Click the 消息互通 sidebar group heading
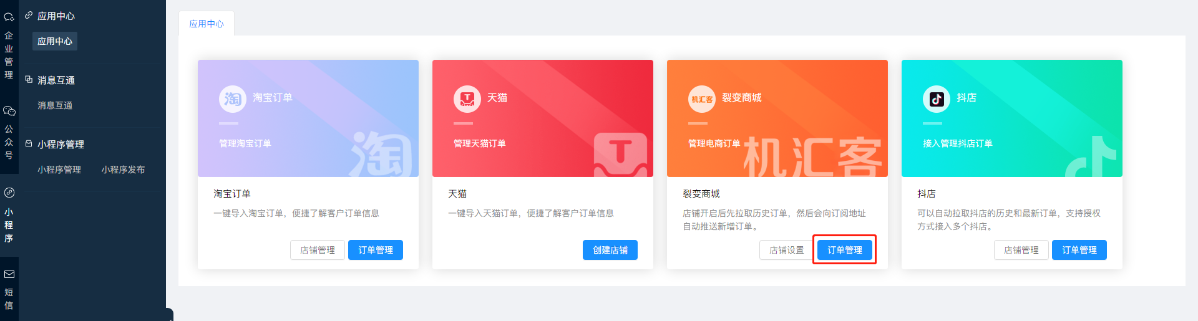1198x321 pixels. (x=56, y=80)
